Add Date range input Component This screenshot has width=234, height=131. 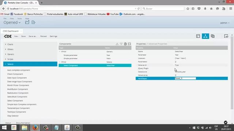(19, 82)
